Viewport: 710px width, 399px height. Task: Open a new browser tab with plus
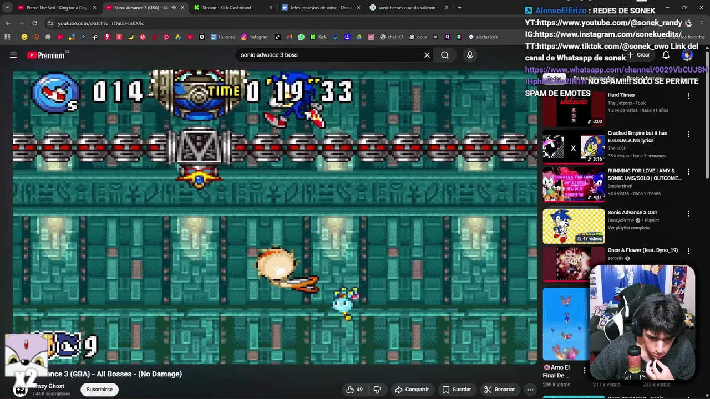[x=460, y=8]
